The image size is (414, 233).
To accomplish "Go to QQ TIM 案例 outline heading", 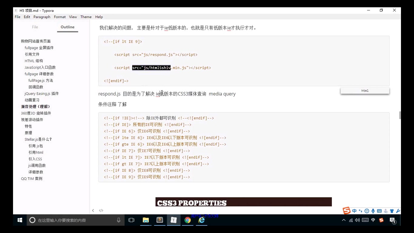I will tap(32, 179).
